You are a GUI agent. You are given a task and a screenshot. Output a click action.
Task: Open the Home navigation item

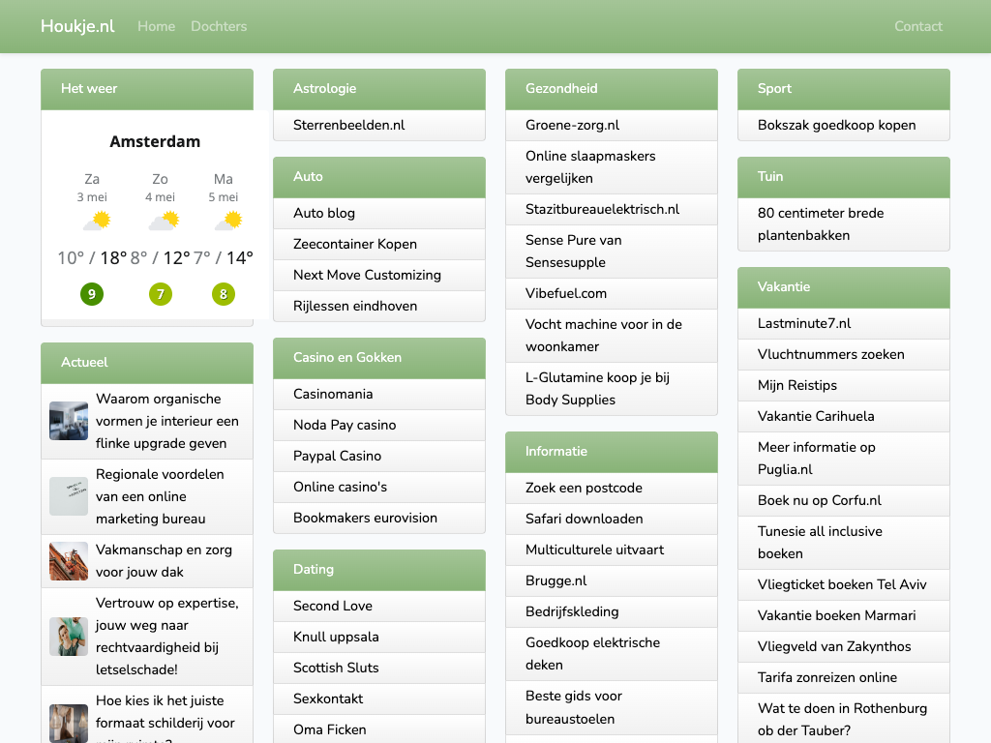156,26
